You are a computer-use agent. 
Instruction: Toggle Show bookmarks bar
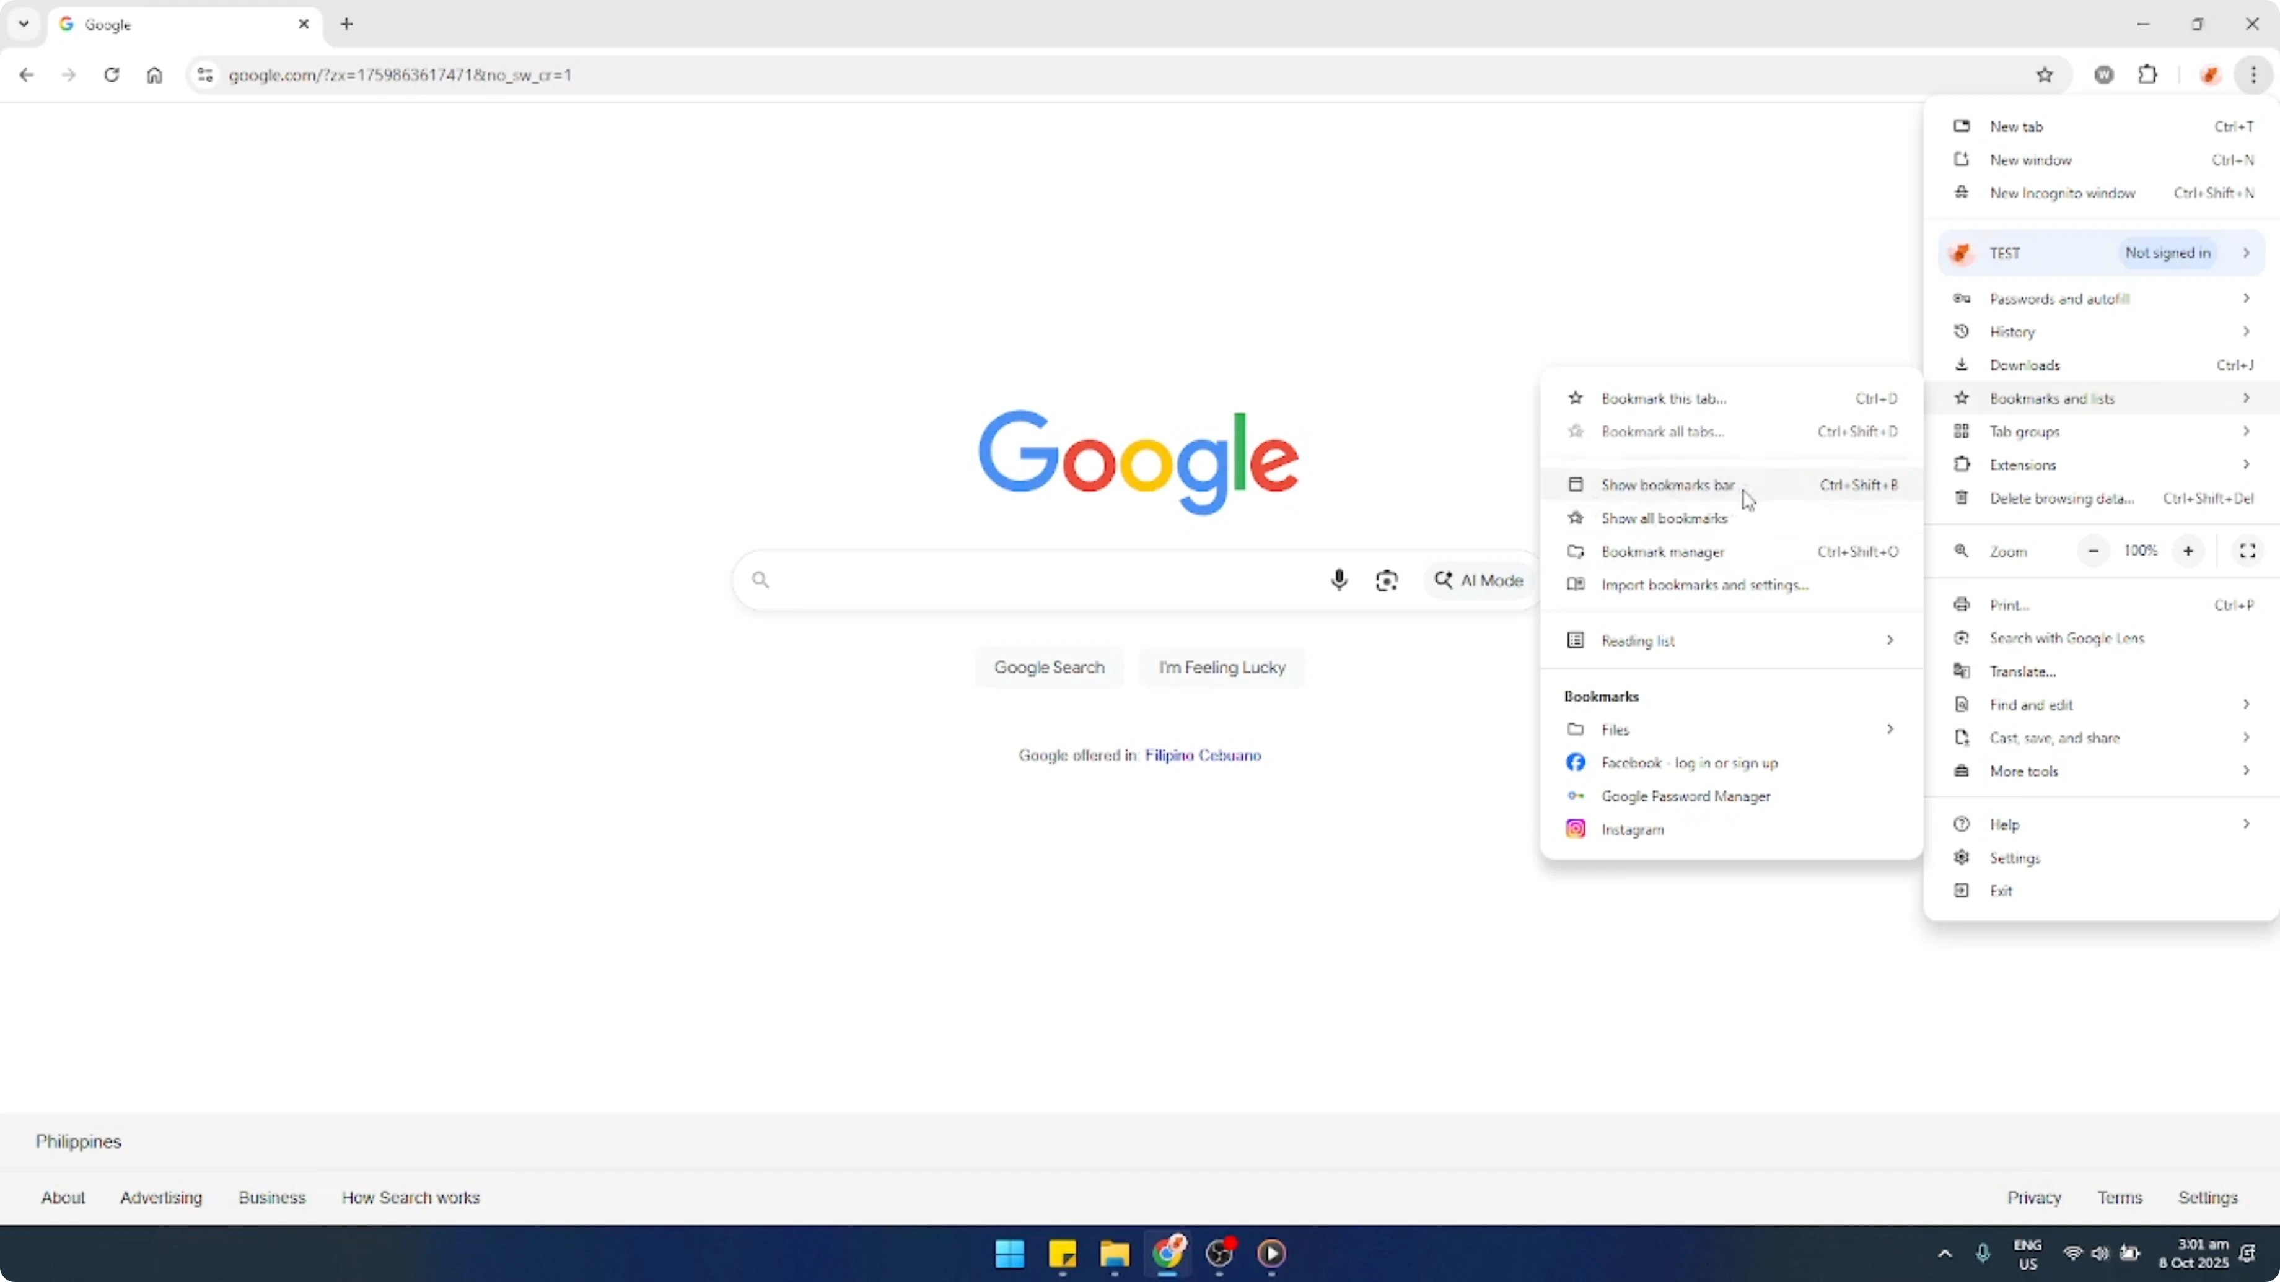pyautogui.click(x=1731, y=485)
